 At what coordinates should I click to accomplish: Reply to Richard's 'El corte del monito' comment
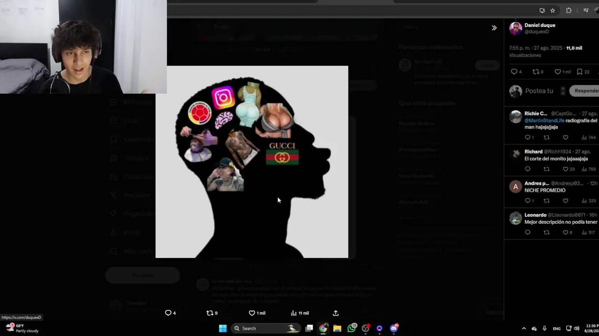click(527, 169)
